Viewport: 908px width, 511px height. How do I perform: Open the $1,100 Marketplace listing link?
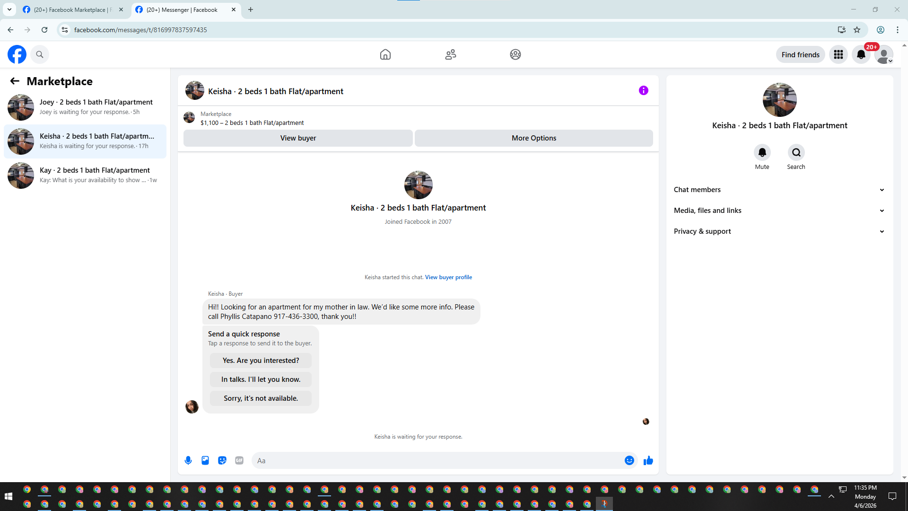click(x=252, y=123)
